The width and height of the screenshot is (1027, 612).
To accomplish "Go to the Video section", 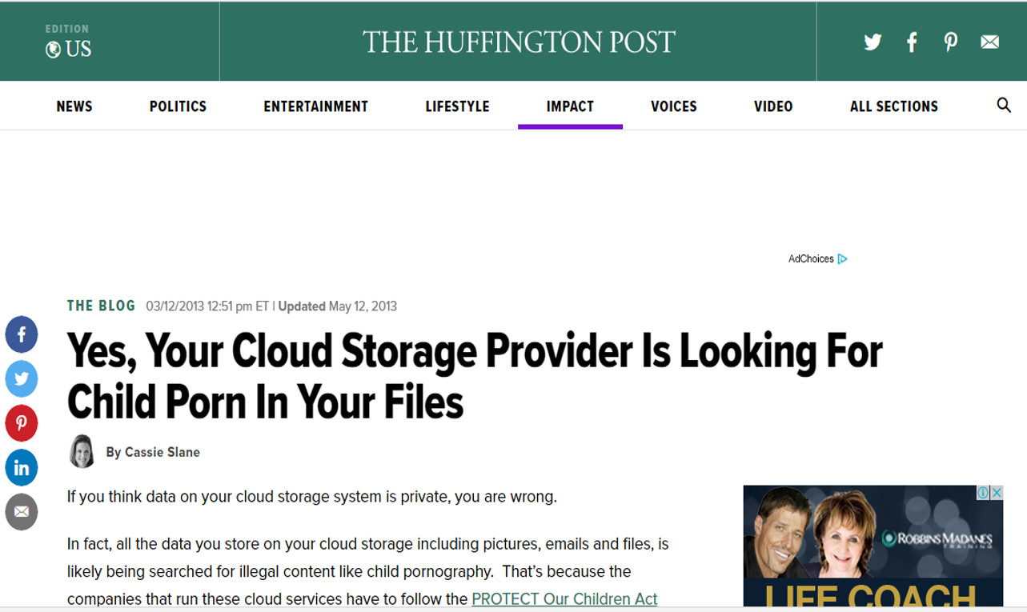I will (773, 106).
